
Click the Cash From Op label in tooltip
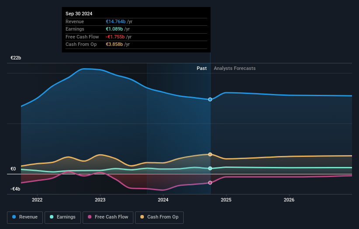coord(81,45)
